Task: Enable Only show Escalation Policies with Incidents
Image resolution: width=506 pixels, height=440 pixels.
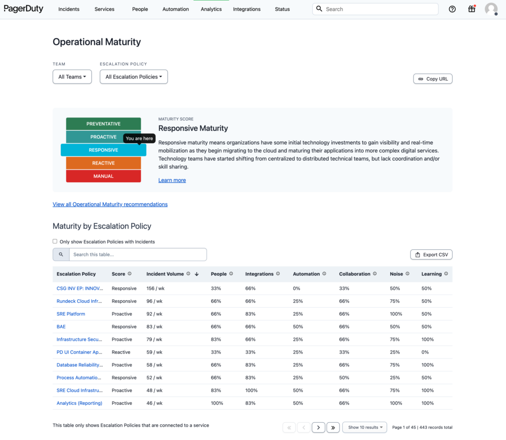Action: pos(55,241)
